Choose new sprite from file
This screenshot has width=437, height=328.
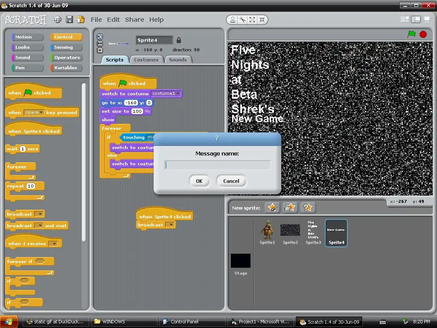click(290, 208)
